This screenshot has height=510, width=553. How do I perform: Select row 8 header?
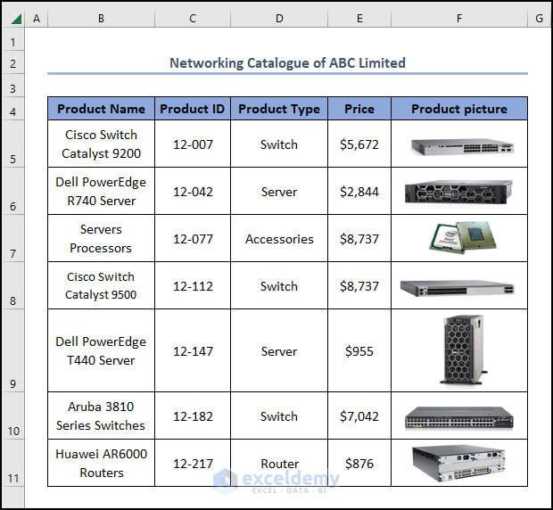click(x=13, y=286)
